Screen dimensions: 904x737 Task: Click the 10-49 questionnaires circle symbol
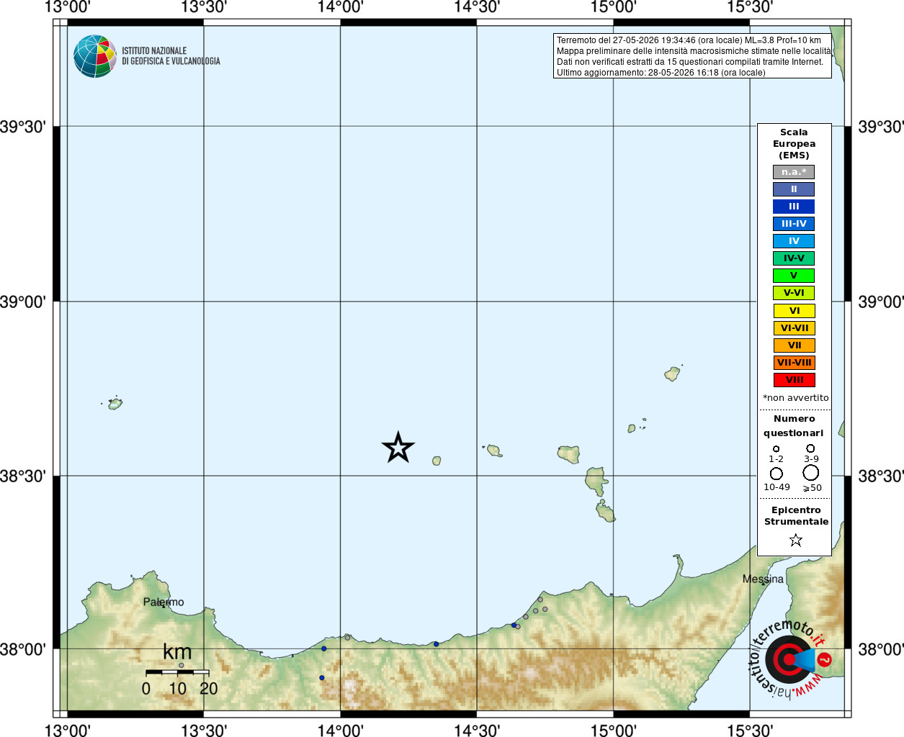777,474
